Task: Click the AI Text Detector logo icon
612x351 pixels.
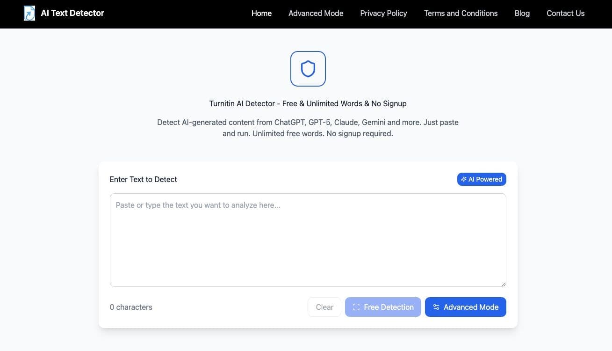Action: pos(29,13)
